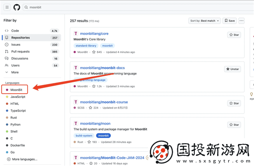
Task: Click the Users filter icon
Action: click(7, 65)
